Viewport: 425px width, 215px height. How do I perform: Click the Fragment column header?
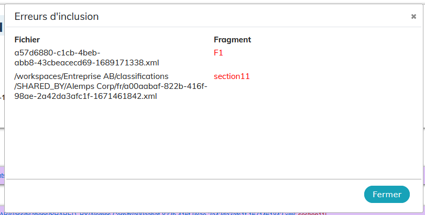tap(232, 39)
